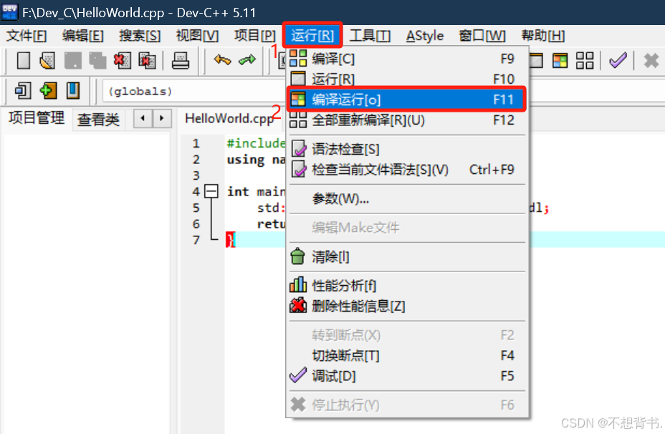The height and width of the screenshot is (434, 665).
Task: Click line number 1 in the gutter
Action: point(196,143)
